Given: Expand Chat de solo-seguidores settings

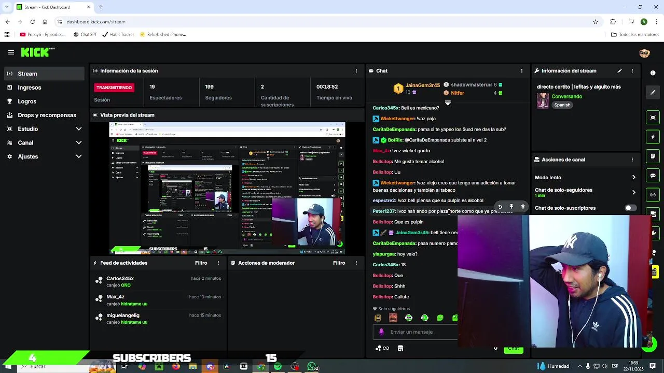Looking at the screenshot, I should [585, 192].
